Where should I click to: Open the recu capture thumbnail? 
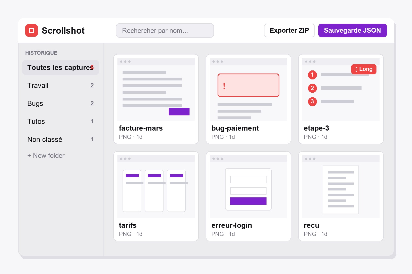pos(341,187)
